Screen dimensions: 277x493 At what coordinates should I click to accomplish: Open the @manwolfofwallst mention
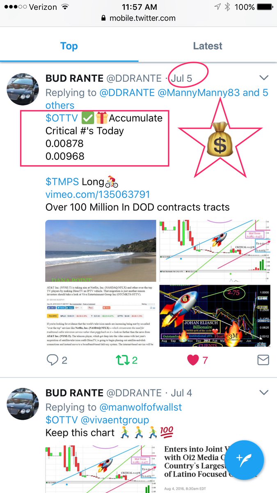[140, 408]
